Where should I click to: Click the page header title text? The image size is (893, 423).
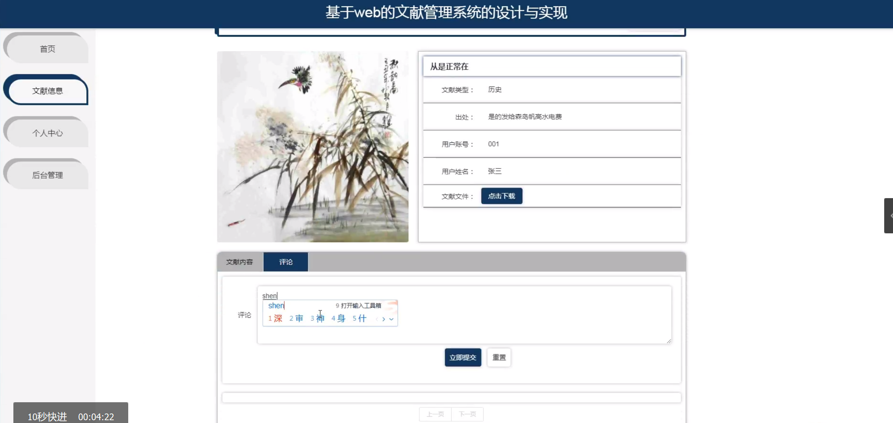(x=446, y=13)
